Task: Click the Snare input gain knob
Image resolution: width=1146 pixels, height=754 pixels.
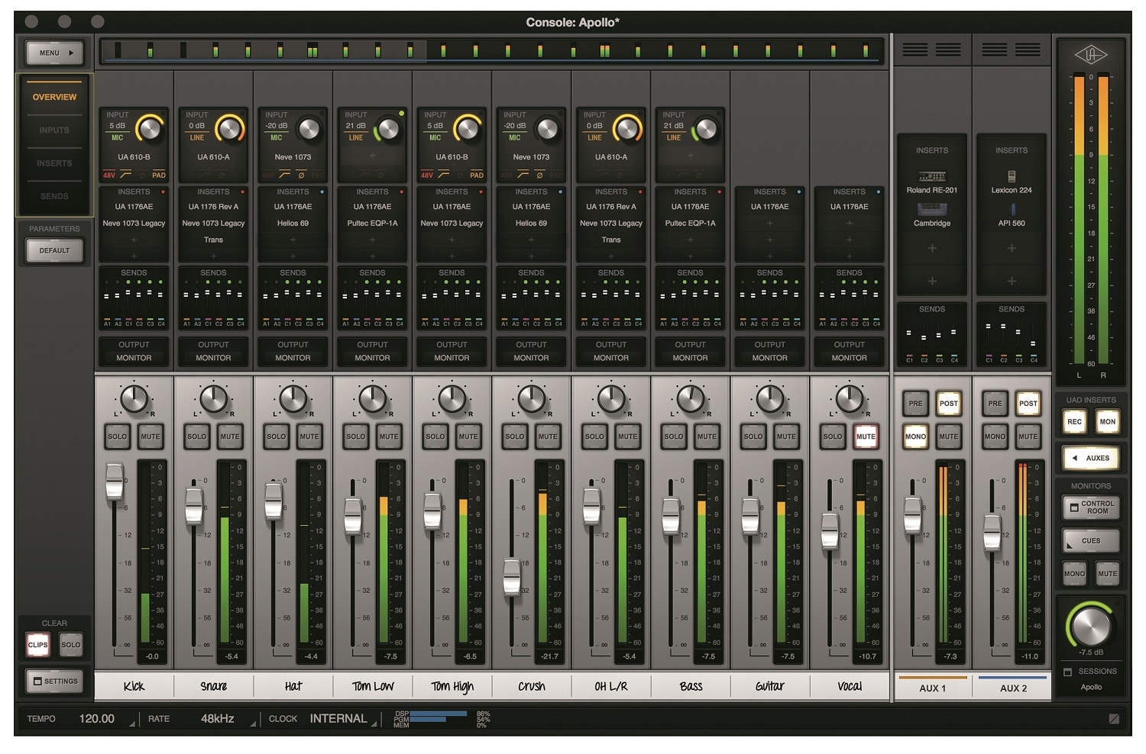Action: (x=229, y=129)
